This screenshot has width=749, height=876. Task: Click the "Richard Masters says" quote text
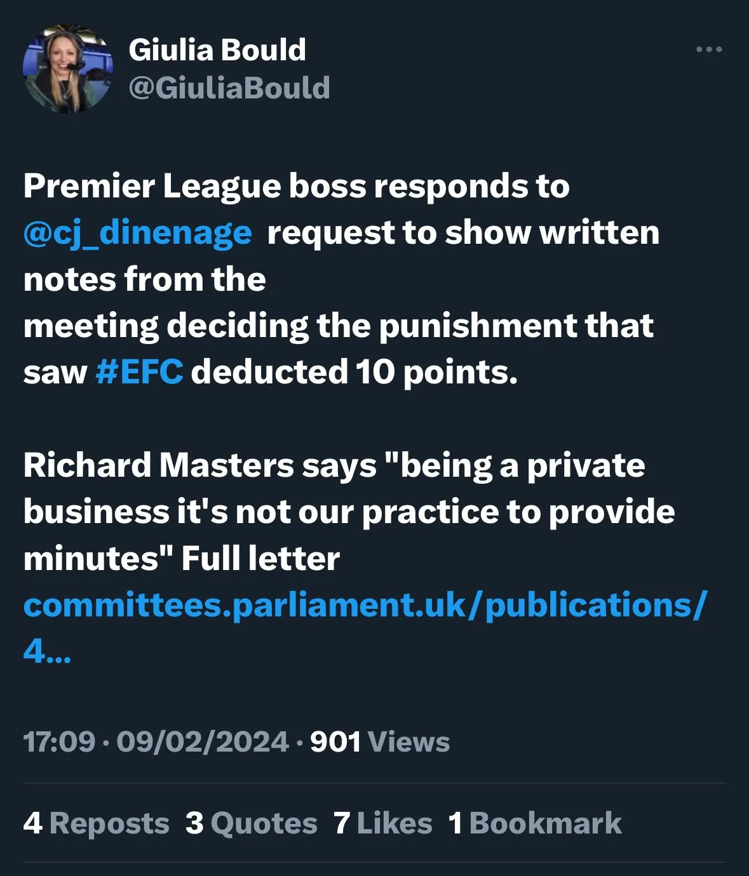199,465
